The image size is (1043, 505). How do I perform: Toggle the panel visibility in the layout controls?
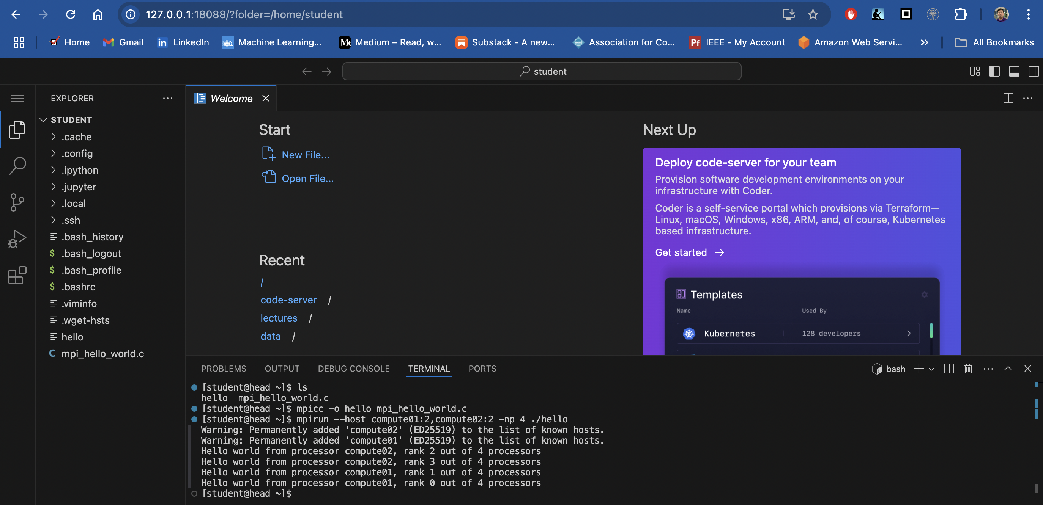tap(1014, 71)
